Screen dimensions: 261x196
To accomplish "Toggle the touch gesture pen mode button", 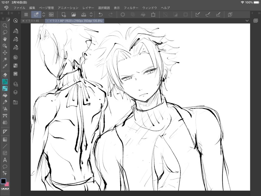I will pyautogui.click(x=36, y=14).
